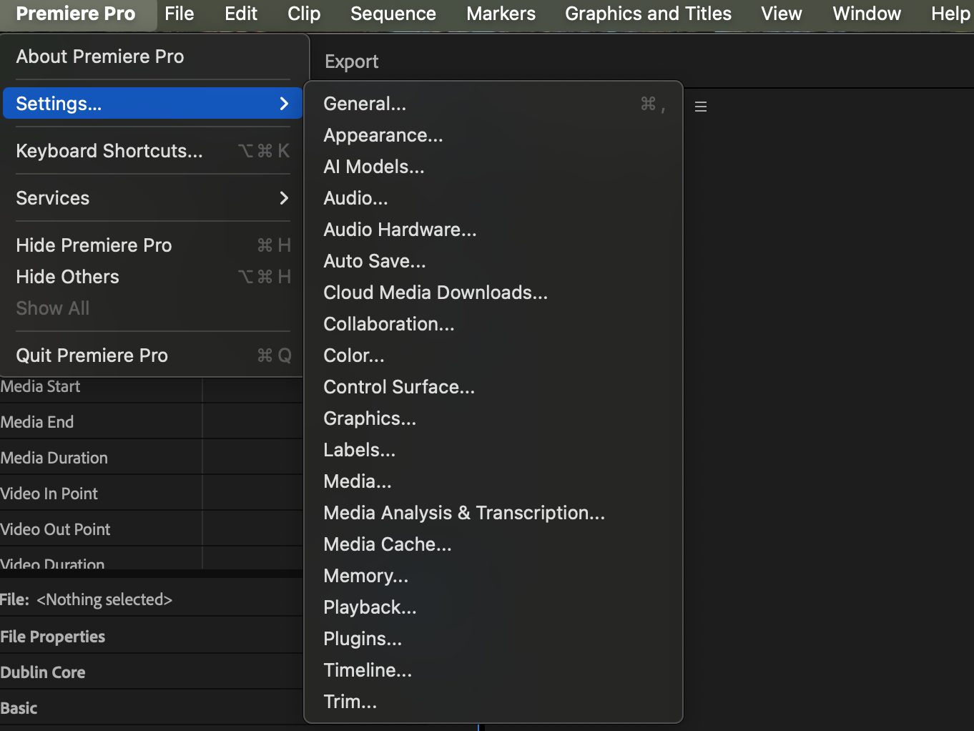Select Hide Premiere Pro
Screen dimensions: 974x731
point(94,245)
